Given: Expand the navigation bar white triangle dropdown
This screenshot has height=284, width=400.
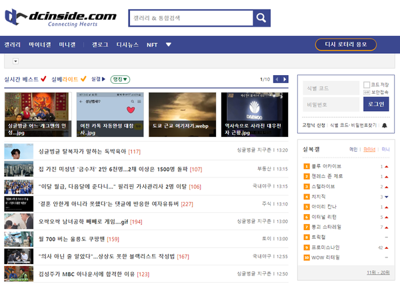Looking at the screenshot, I should pos(169,45).
